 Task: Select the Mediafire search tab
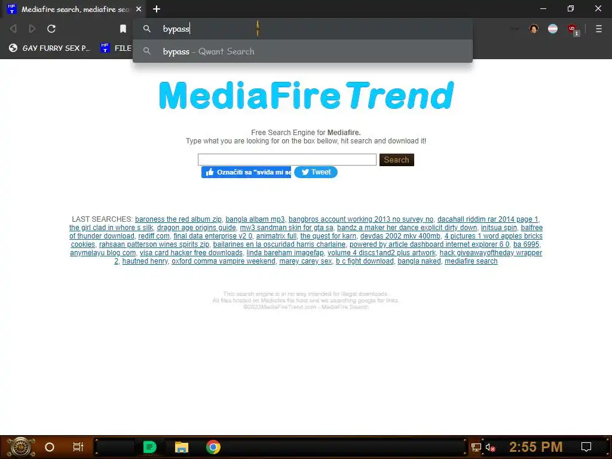[x=74, y=9]
